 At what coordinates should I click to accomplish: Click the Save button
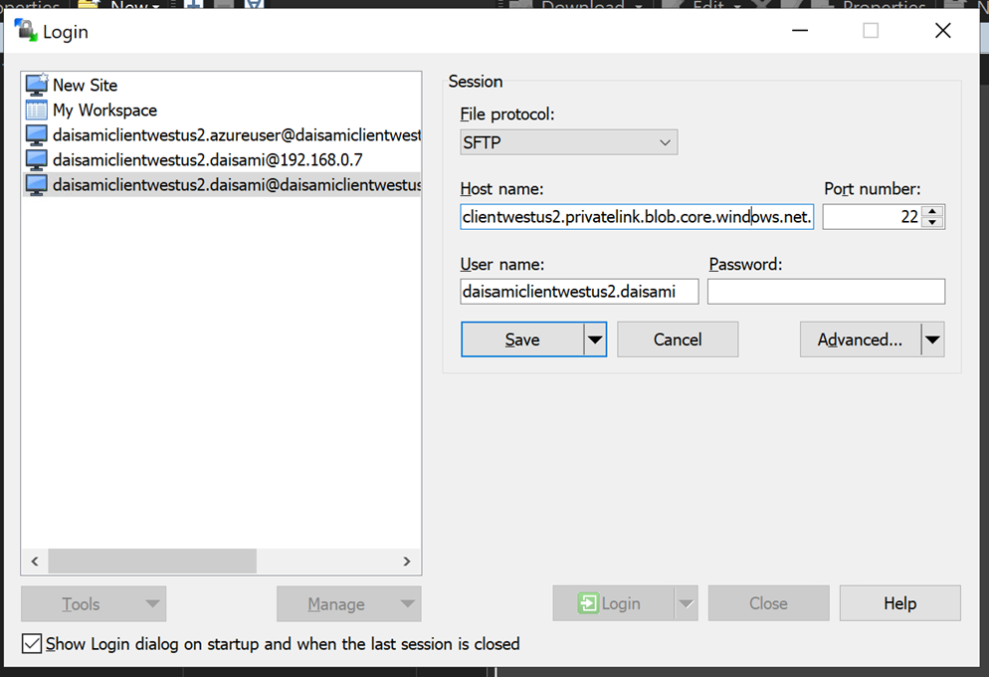point(522,339)
